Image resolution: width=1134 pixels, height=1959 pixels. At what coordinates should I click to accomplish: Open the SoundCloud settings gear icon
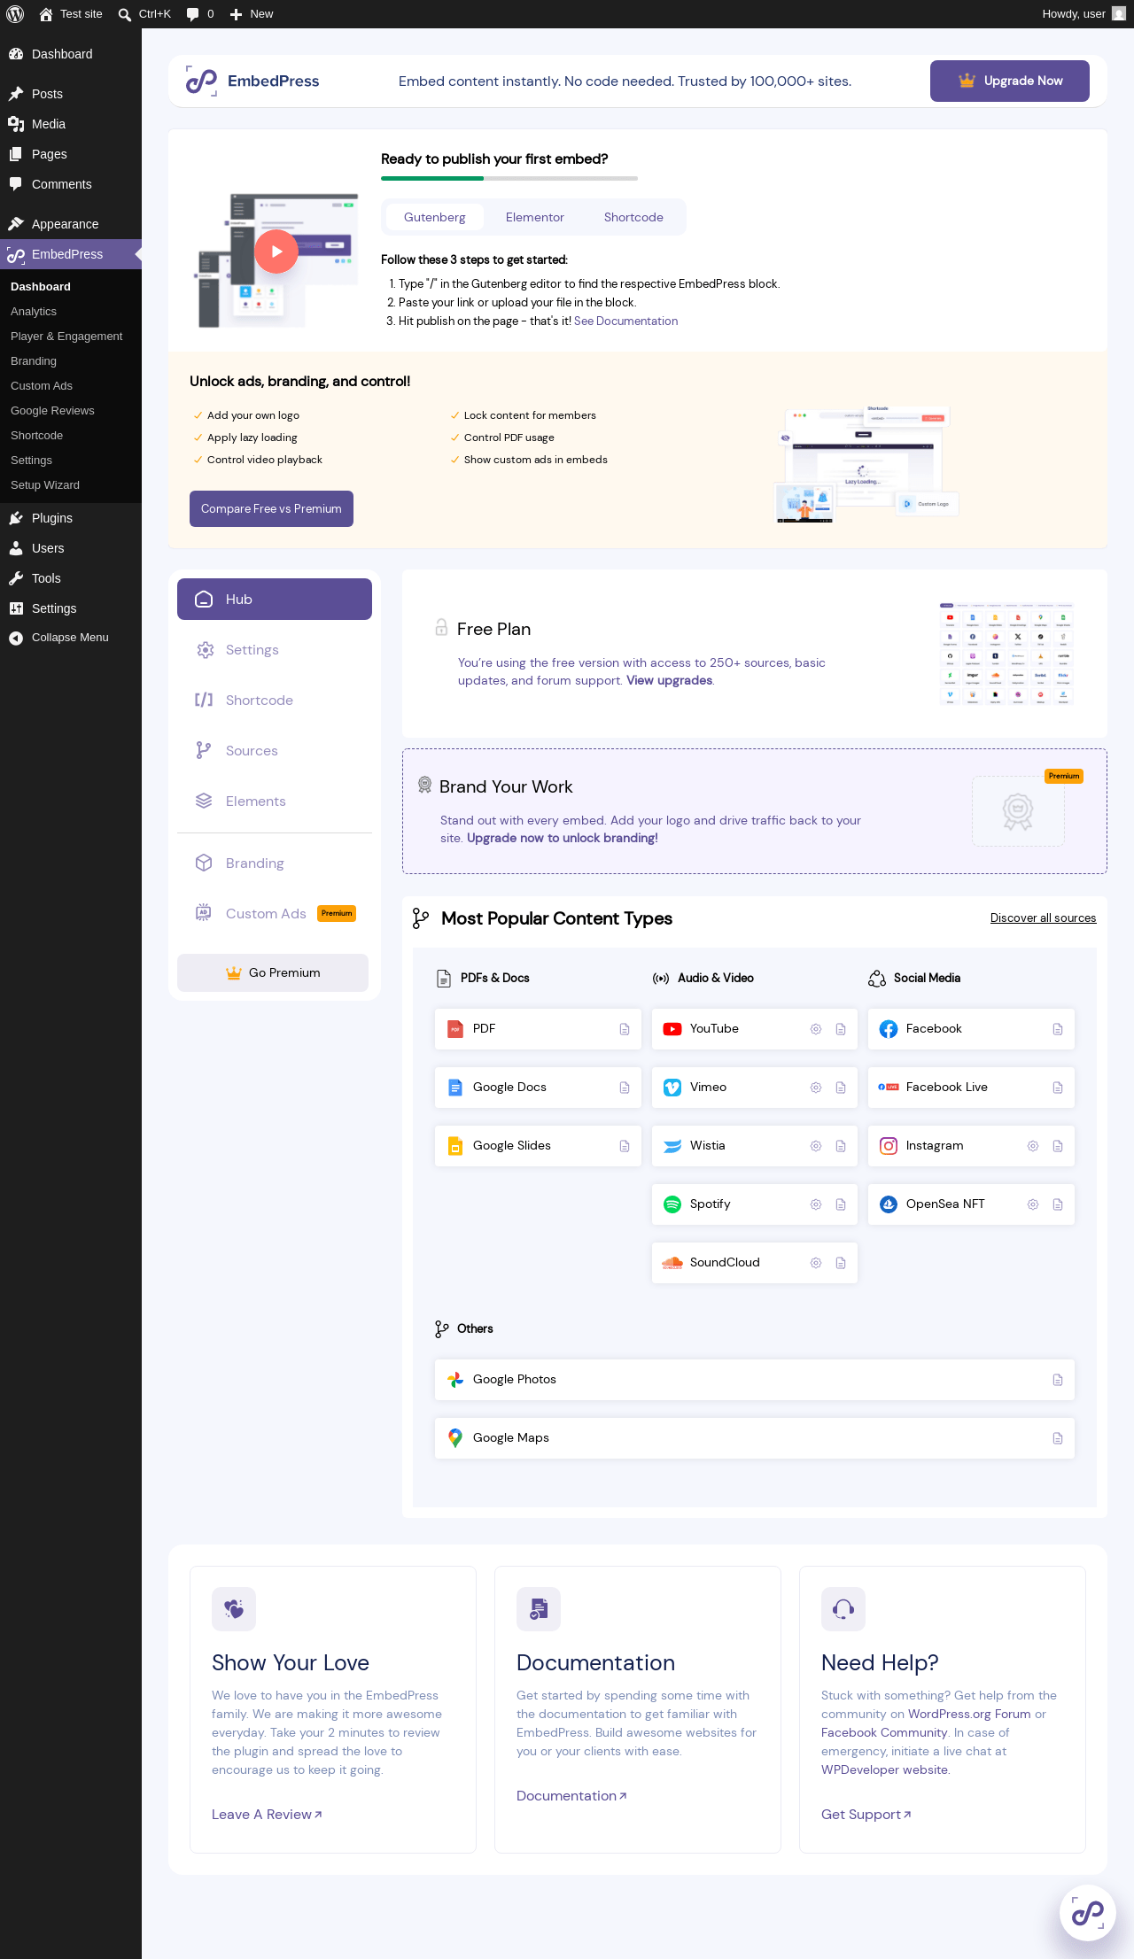816,1263
